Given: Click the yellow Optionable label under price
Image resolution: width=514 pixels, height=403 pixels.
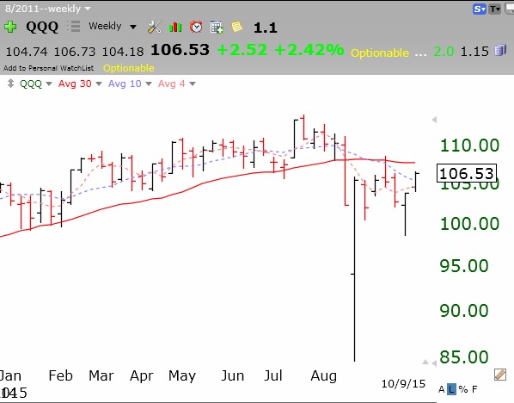Looking at the screenshot, I should (129, 68).
